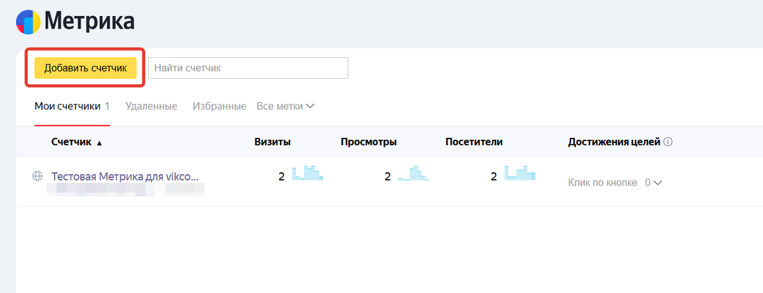Sort by the Счетчик column header

[71, 142]
